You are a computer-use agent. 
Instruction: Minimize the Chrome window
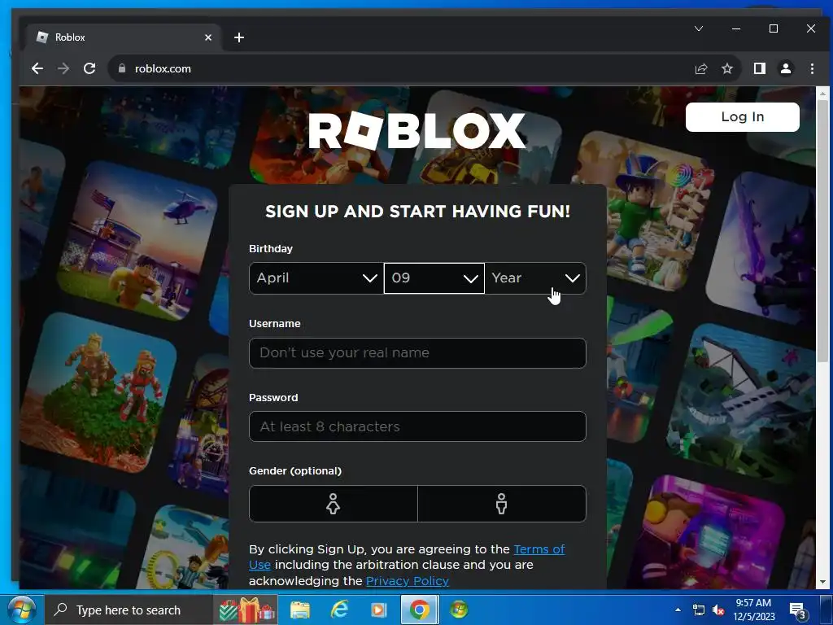[735, 28]
